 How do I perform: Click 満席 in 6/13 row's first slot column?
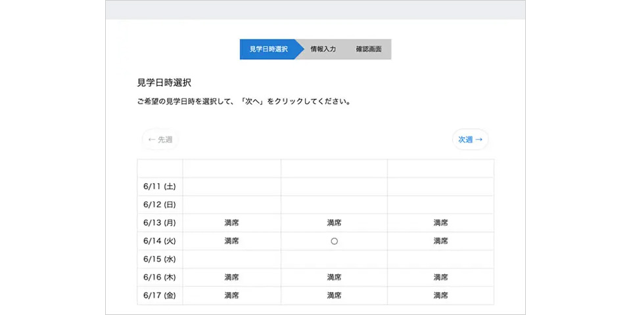tap(232, 222)
